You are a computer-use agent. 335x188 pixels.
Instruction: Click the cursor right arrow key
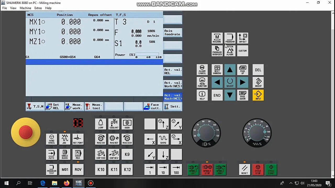[243, 83]
